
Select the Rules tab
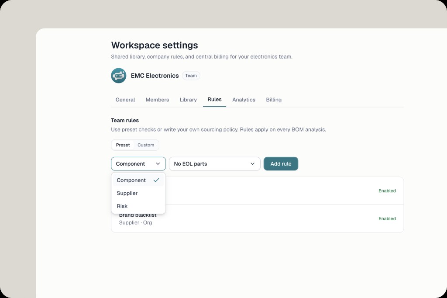pyautogui.click(x=215, y=99)
